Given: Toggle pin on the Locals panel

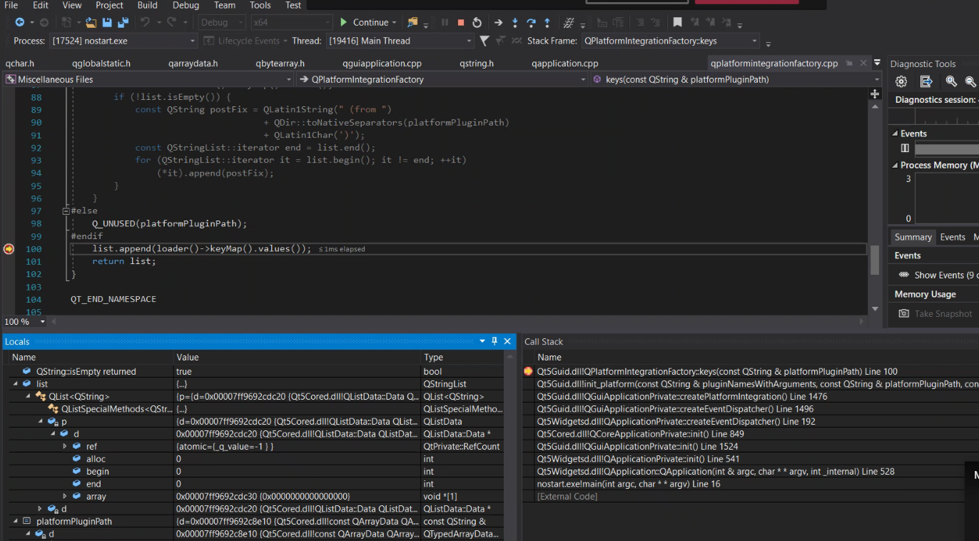Looking at the screenshot, I should click(x=494, y=341).
